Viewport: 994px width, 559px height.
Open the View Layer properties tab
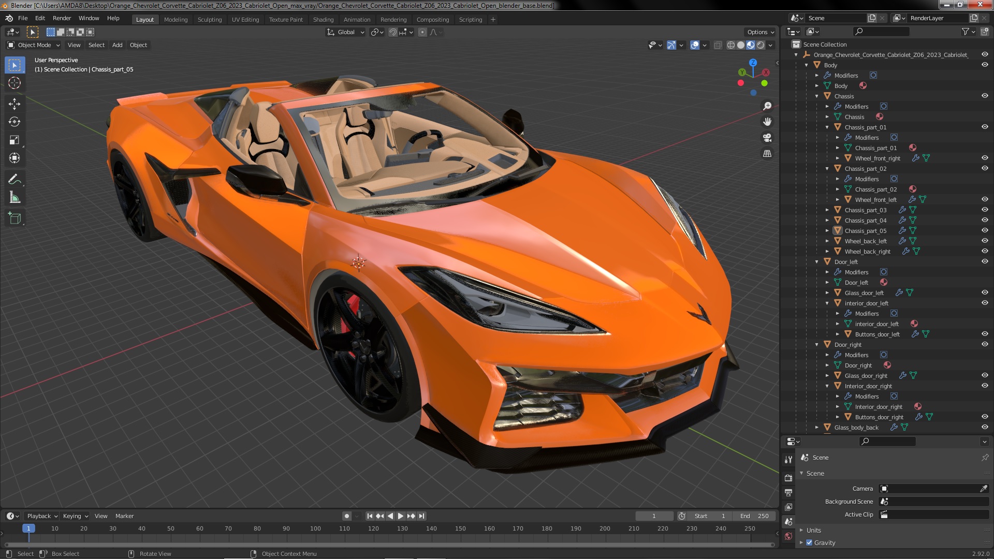[x=788, y=507]
